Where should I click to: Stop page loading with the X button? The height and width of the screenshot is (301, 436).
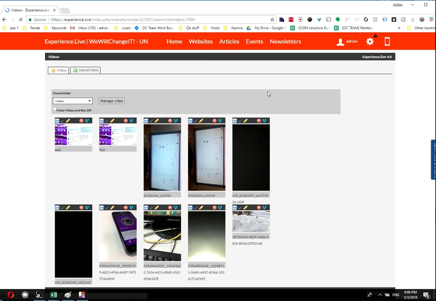pos(21,20)
